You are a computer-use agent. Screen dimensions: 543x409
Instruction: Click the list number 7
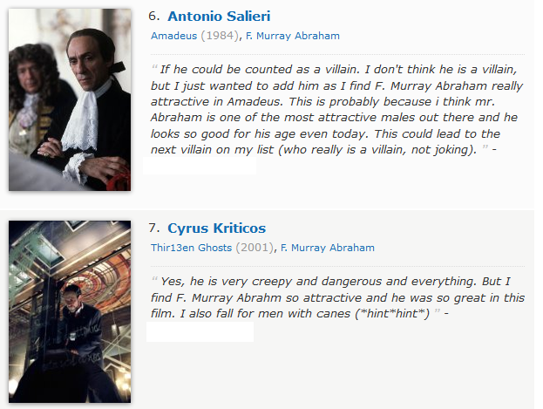pos(153,228)
